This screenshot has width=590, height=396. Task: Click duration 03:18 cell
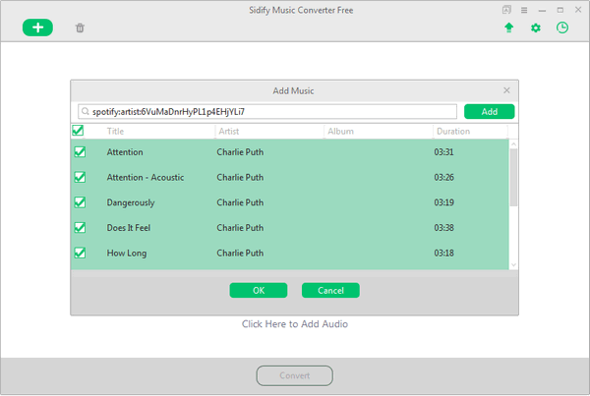[443, 253]
